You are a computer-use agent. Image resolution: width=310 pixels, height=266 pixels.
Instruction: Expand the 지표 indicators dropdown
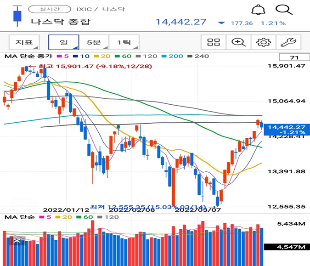point(24,42)
